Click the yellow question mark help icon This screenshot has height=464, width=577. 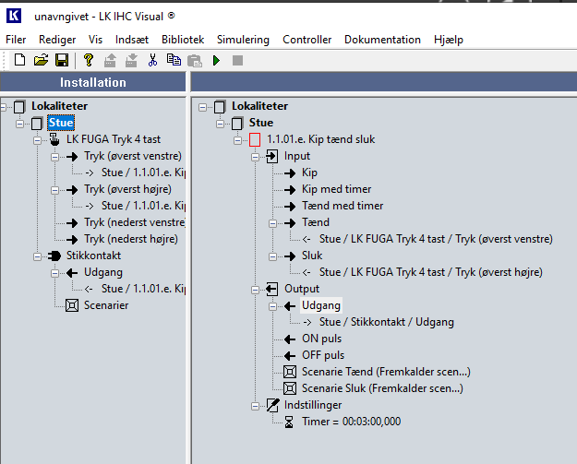click(89, 61)
